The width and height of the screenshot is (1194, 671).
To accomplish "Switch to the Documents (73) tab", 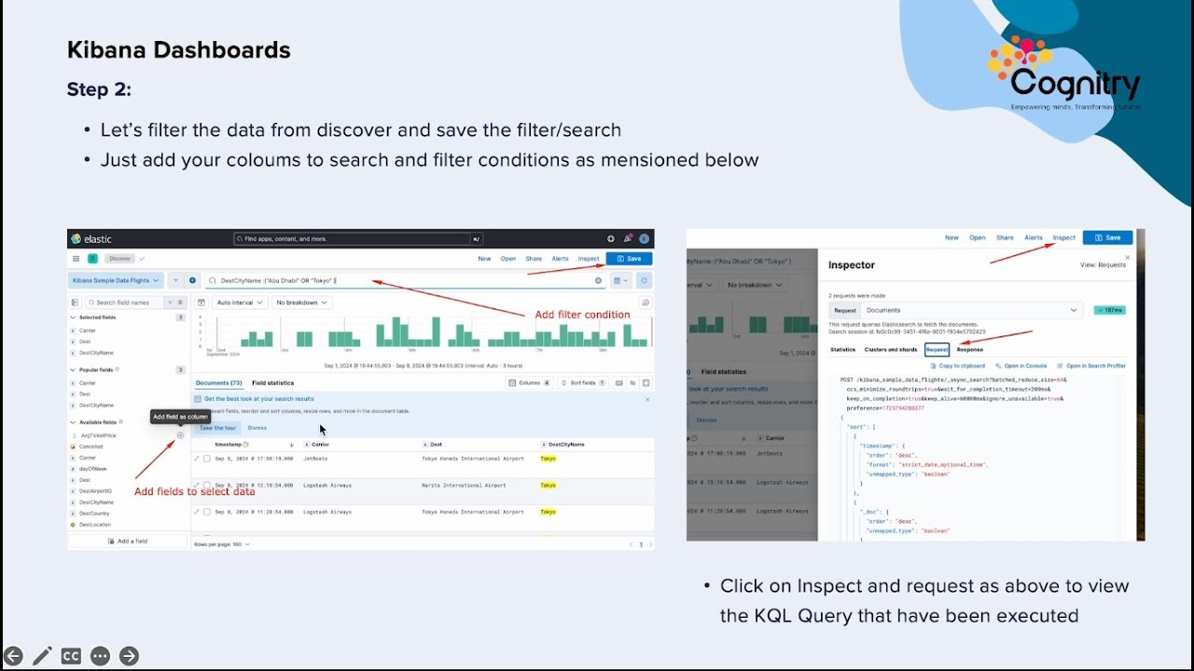I will [x=219, y=383].
